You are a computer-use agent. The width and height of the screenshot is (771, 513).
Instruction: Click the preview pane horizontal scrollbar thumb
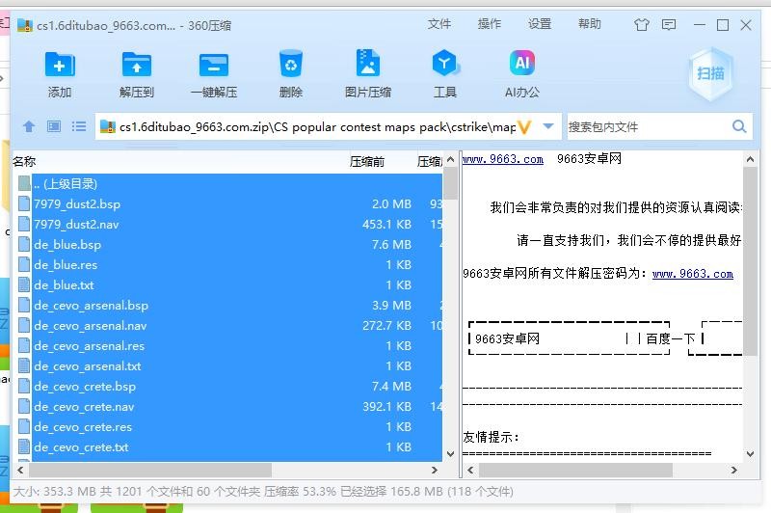(575, 470)
